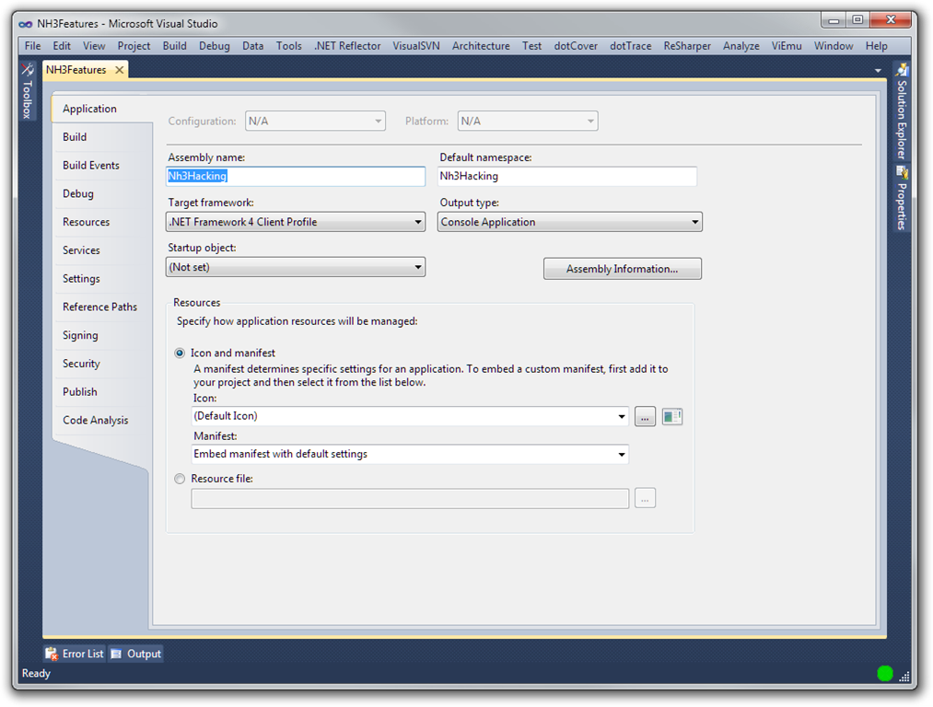The image size is (933, 707).
Task: Click the Output tab label
Action: [x=144, y=655]
